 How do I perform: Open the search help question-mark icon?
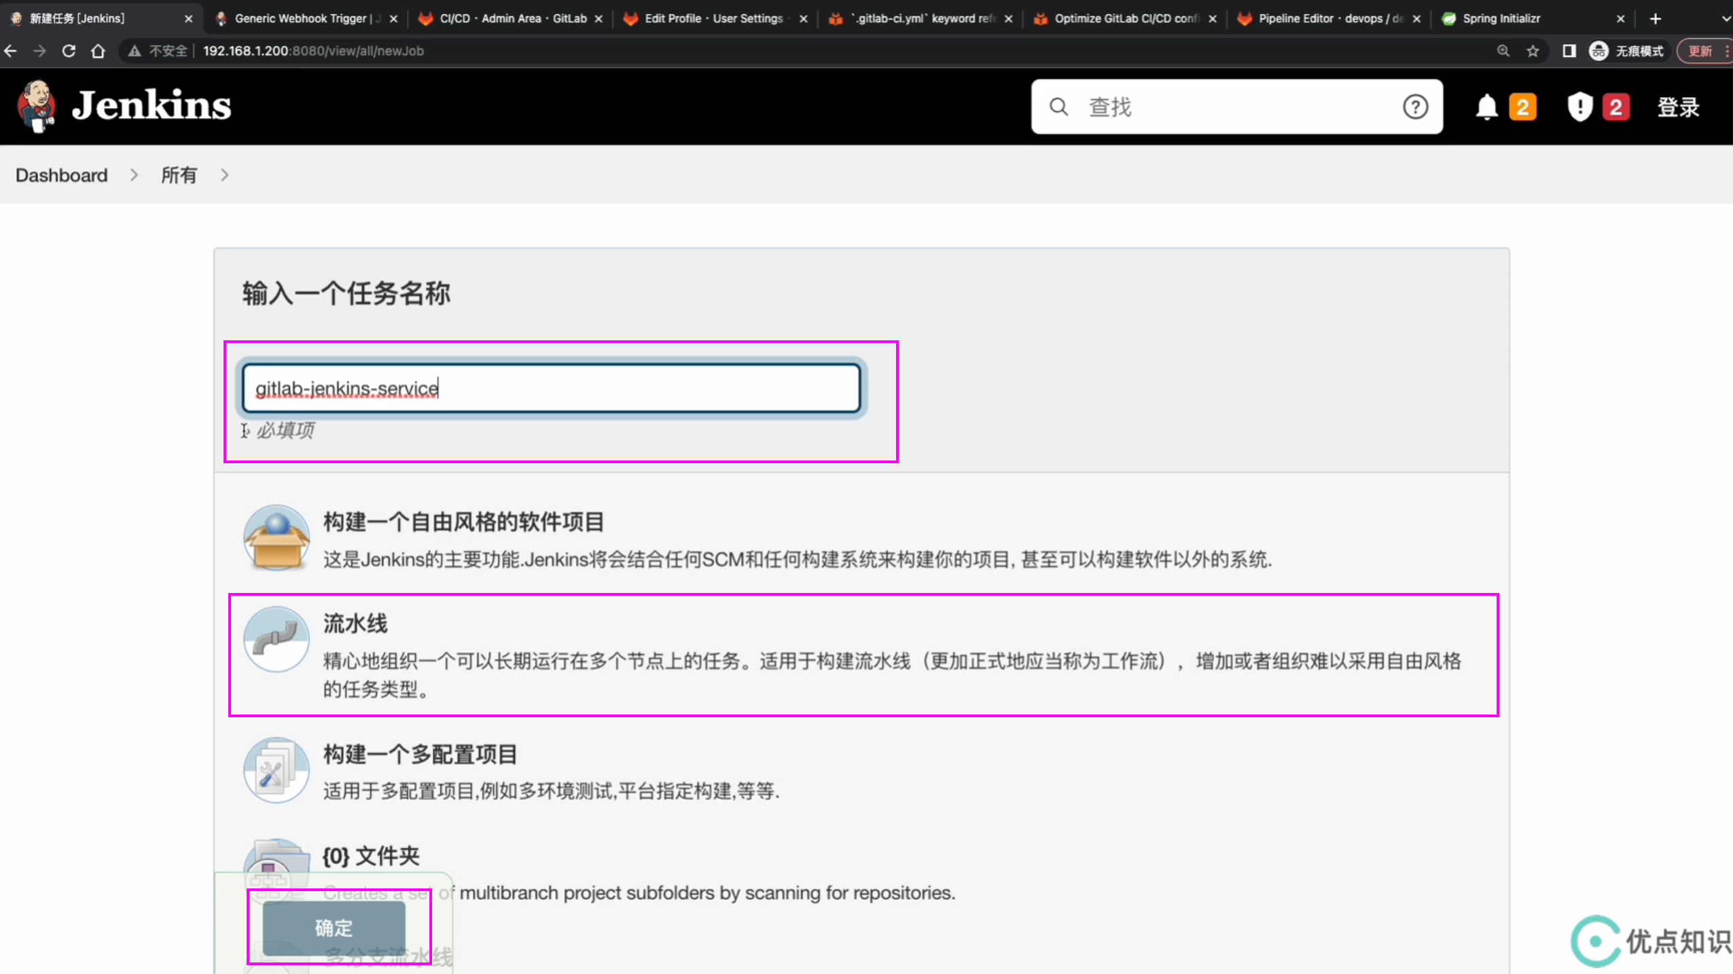[x=1415, y=107]
